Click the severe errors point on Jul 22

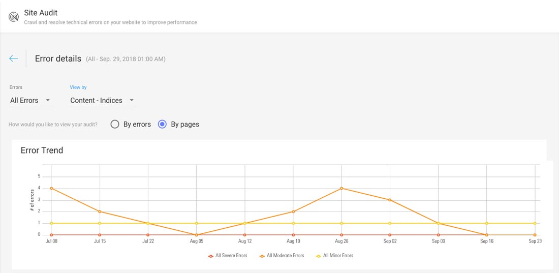coord(148,235)
